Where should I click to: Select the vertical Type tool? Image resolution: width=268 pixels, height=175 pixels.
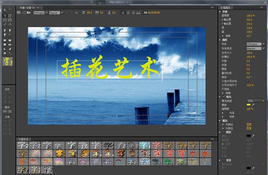10,16
